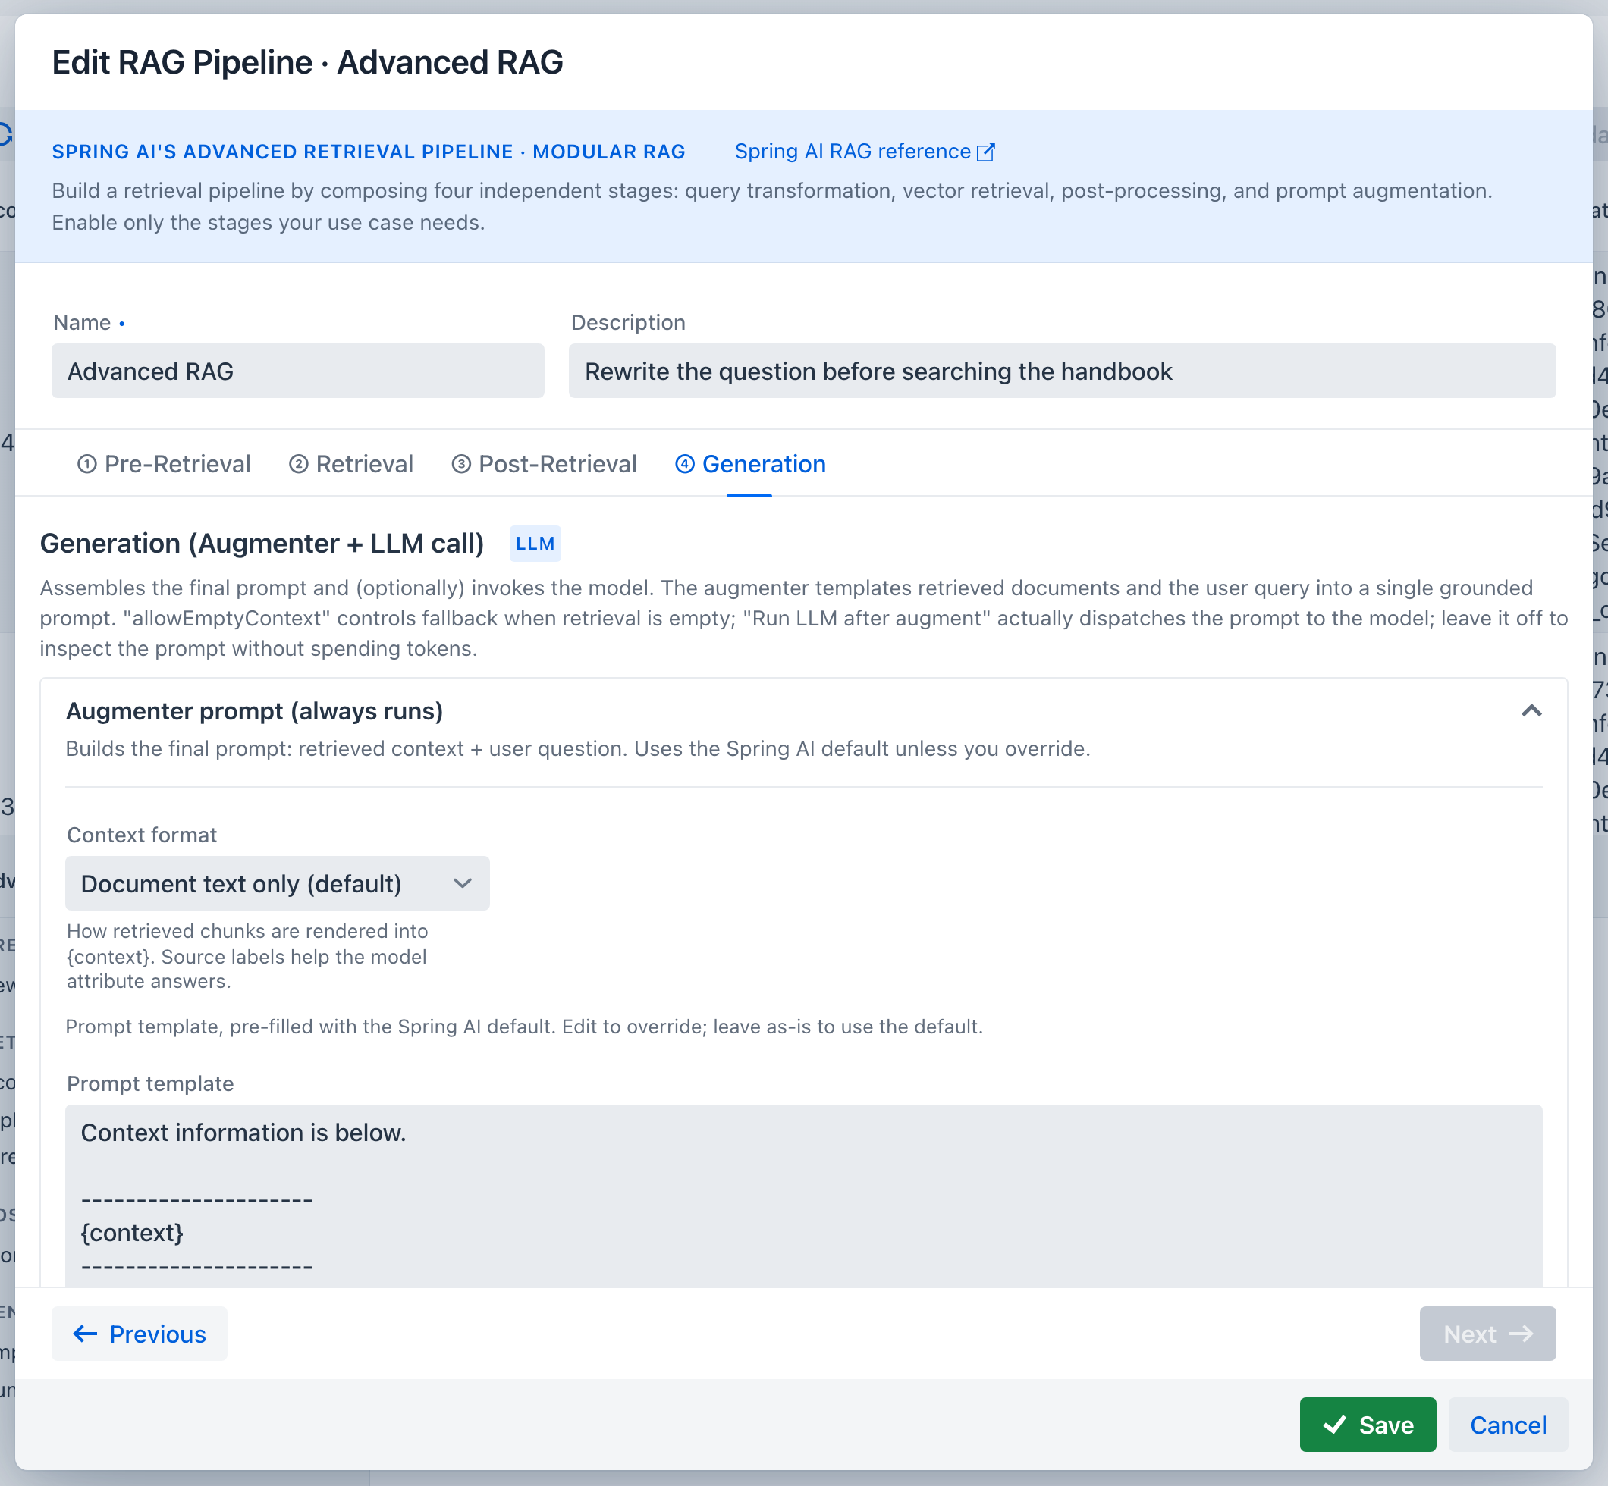Select the Generation tab

pyautogui.click(x=750, y=464)
